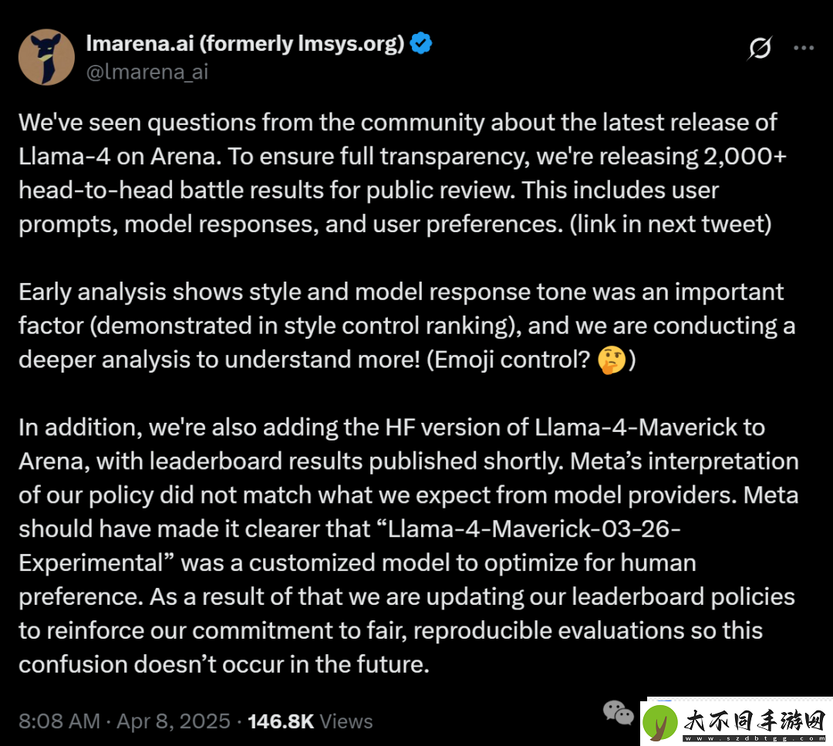Image resolution: width=833 pixels, height=746 pixels.
Task: Open the three-dot more options menu
Action: (x=804, y=48)
